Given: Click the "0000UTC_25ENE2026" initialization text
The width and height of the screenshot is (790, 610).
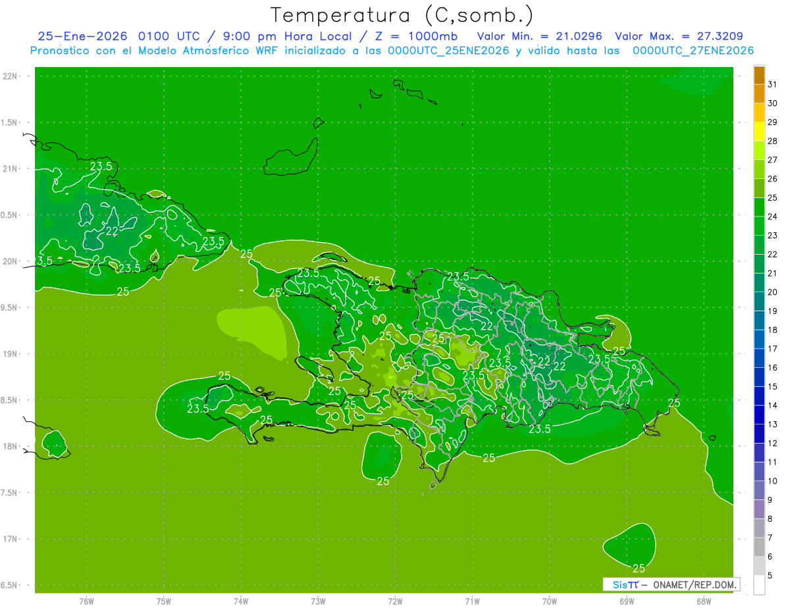Looking at the screenshot, I should pyautogui.click(x=448, y=51).
